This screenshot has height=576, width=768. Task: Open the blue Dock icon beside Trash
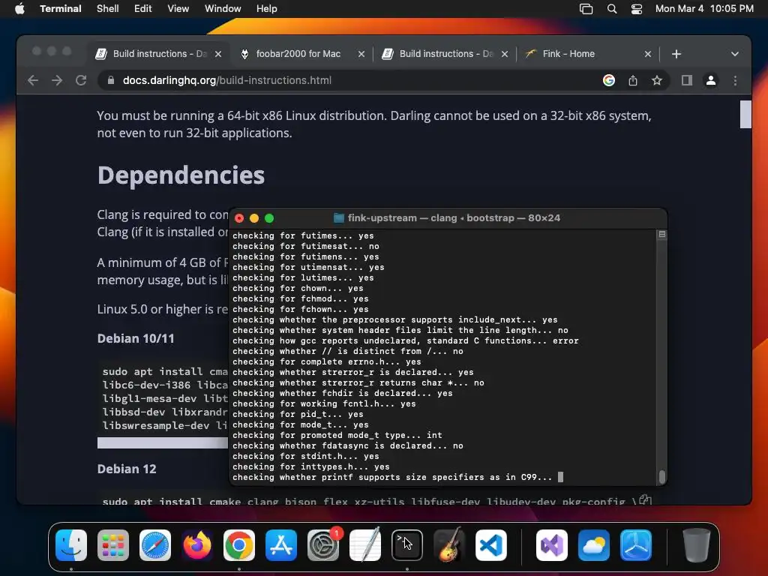(x=636, y=545)
